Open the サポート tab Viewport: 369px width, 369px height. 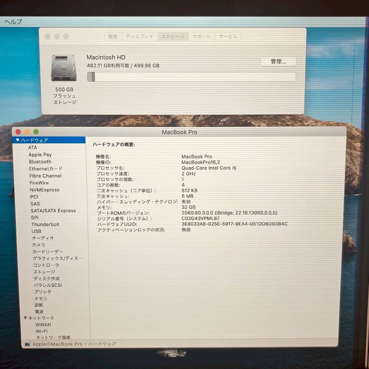coord(201,37)
